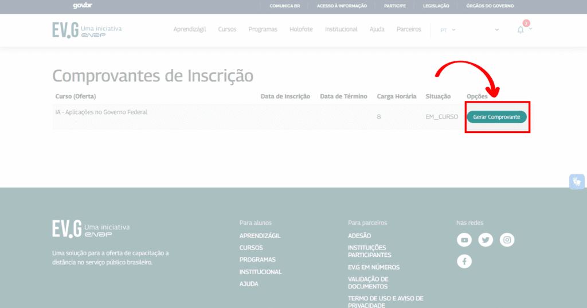Open the Holofote menu

301,29
